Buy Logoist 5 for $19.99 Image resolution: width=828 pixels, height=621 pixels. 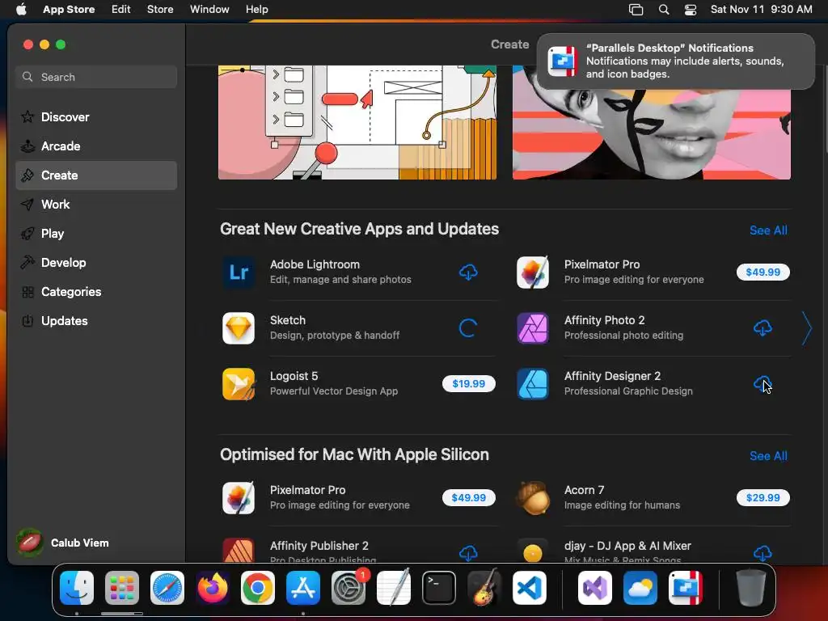468,384
